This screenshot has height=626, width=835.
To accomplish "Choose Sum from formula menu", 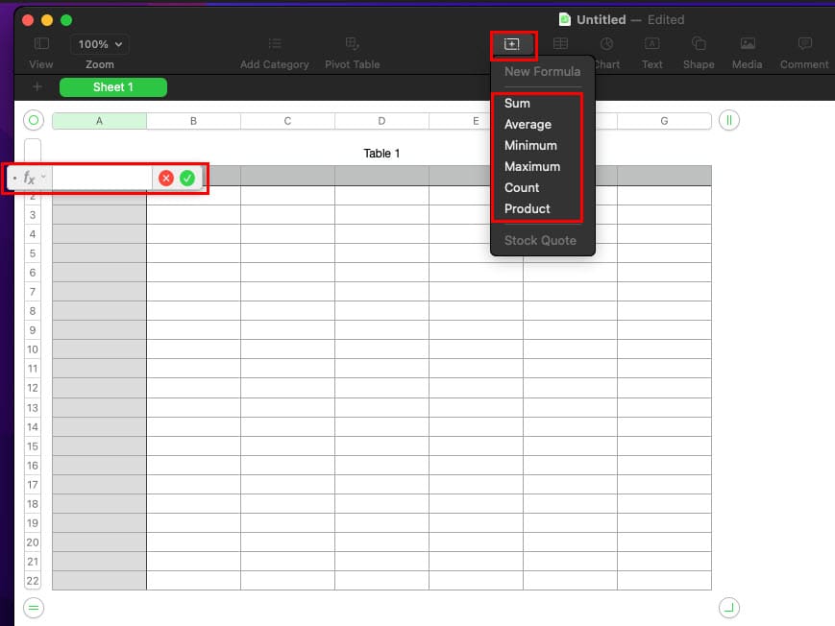I will pyautogui.click(x=517, y=104).
